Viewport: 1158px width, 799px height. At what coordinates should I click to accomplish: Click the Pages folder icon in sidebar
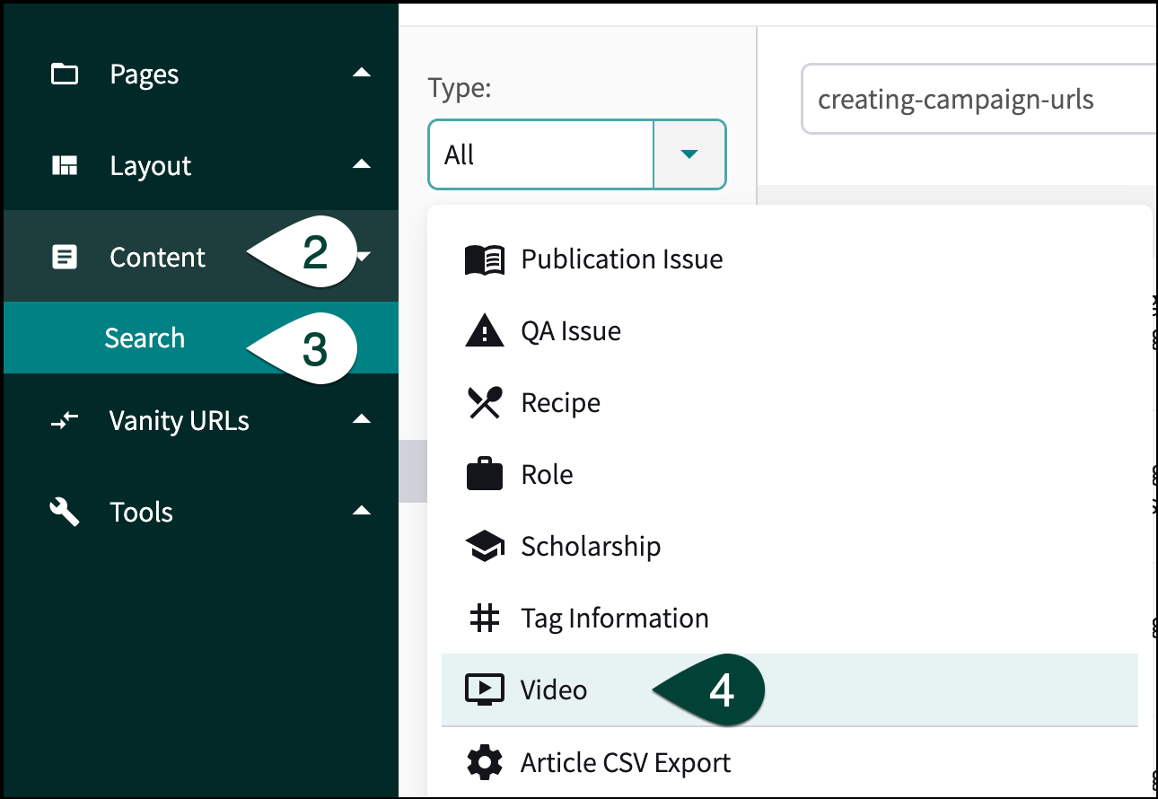65,75
